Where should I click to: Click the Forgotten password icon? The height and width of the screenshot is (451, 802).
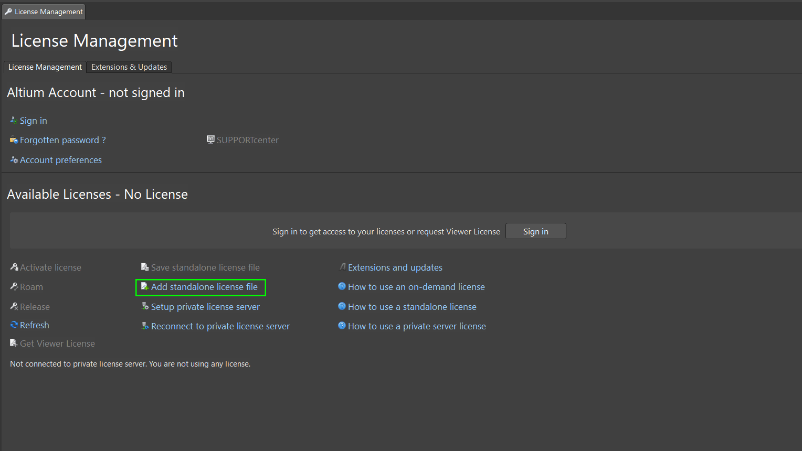point(14,140)
